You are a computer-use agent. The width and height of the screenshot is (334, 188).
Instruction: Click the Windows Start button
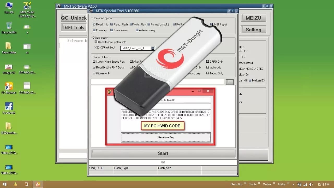(x=5, y=184)
